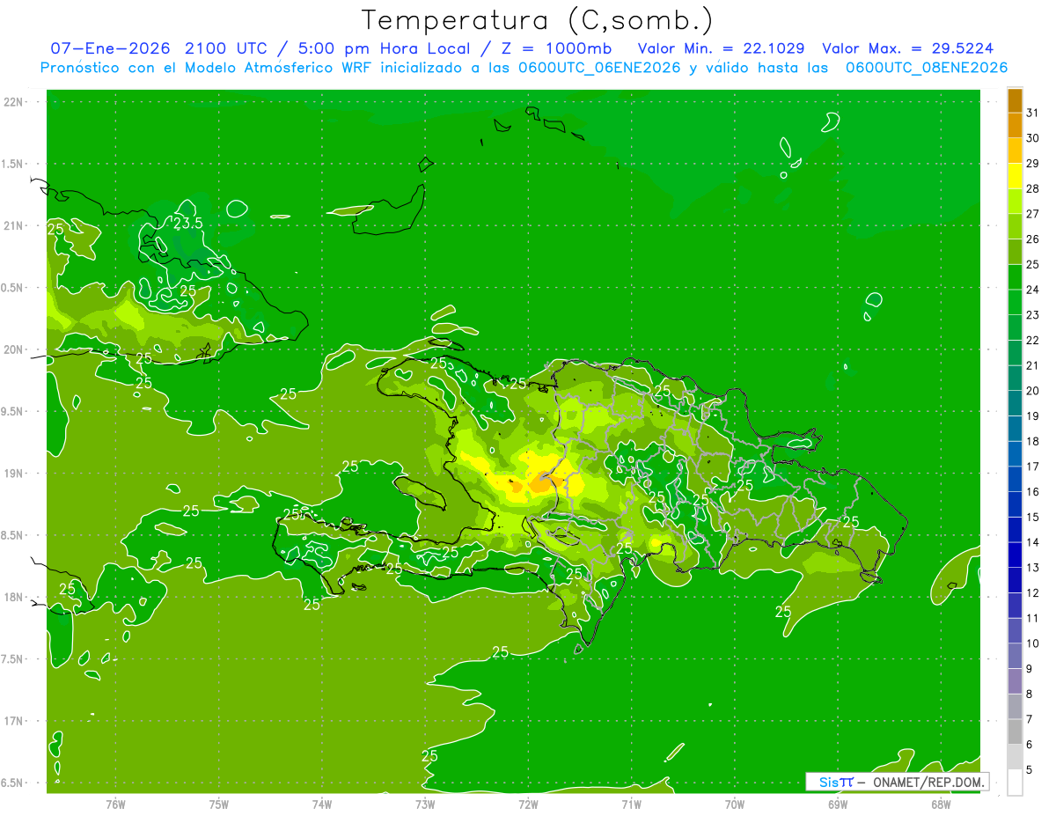Click the "17N" latitude axis label
The height and width of the screenshot is (816, 1056).
pyautogui.click(x=14, y=721)
